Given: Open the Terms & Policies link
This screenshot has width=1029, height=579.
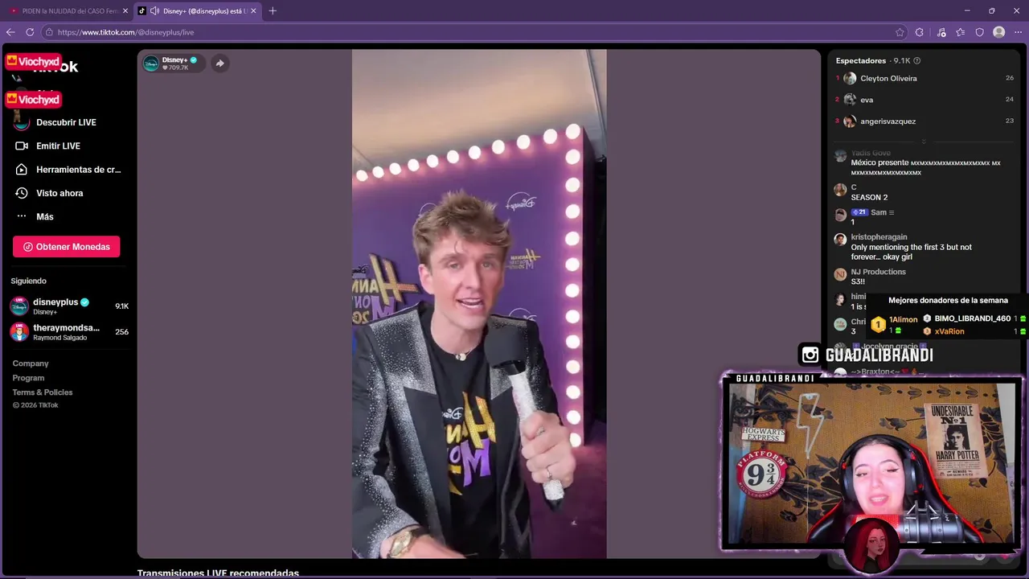Looking at the screenshot, I should pyautogui.click(x=43, y=392).
